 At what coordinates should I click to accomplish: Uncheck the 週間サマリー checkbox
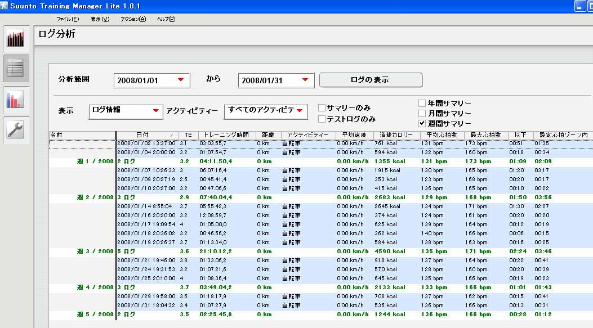[422, 124]
